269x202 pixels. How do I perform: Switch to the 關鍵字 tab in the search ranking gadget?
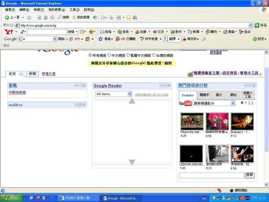pyautogui.click(x=204, y=95)
